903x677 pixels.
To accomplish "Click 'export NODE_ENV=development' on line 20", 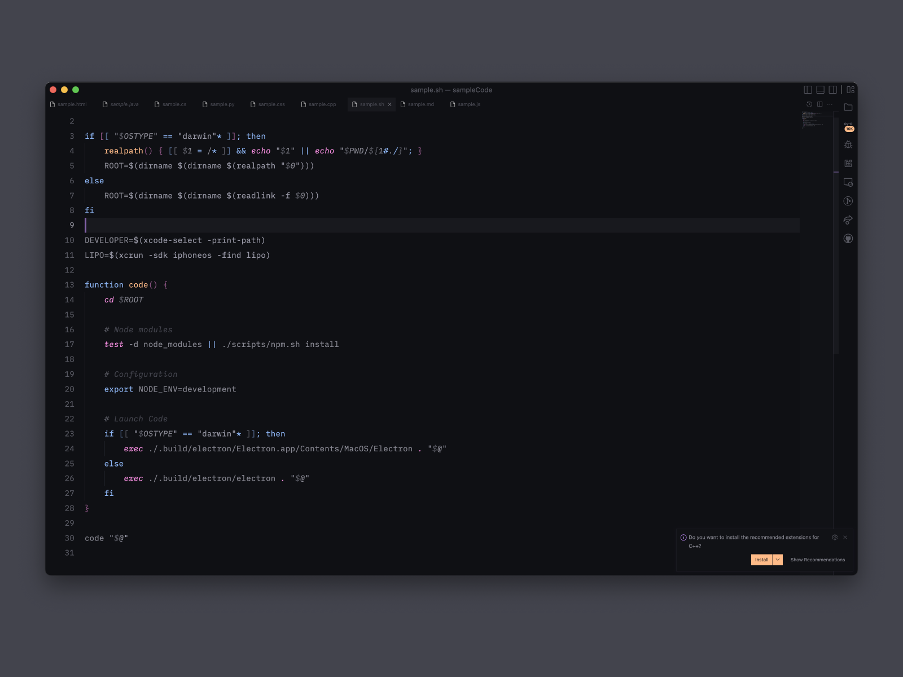I will click(170, 389).
